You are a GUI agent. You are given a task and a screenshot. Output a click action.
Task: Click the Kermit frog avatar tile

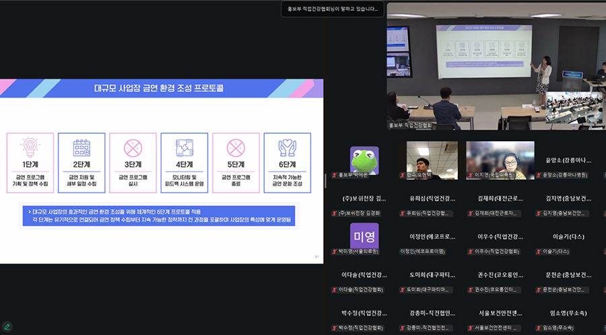364,160
